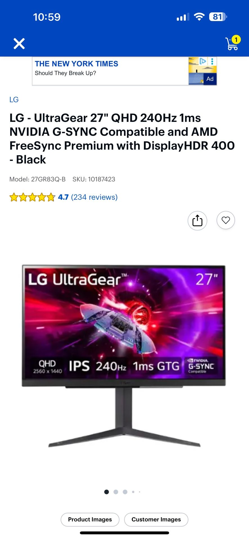Tap the battery indicator showing 81
The image size is (249, 539).
click(x=218, y=17)
